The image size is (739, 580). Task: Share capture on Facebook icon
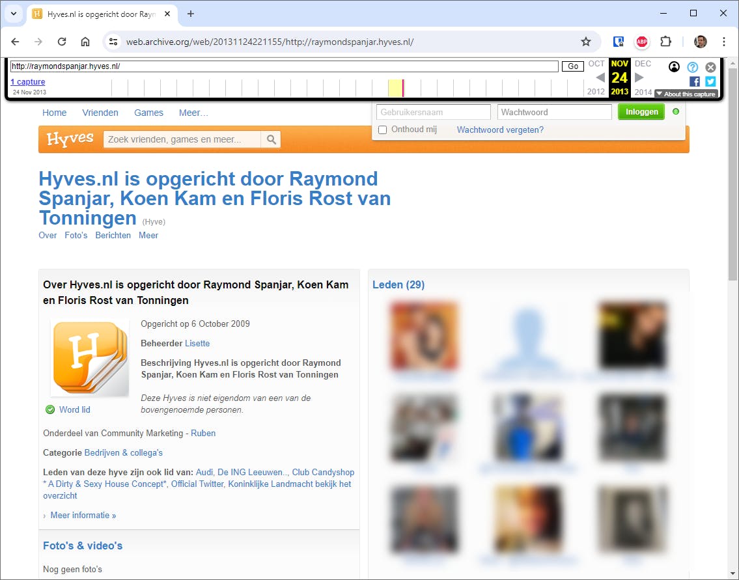[695, 81]
